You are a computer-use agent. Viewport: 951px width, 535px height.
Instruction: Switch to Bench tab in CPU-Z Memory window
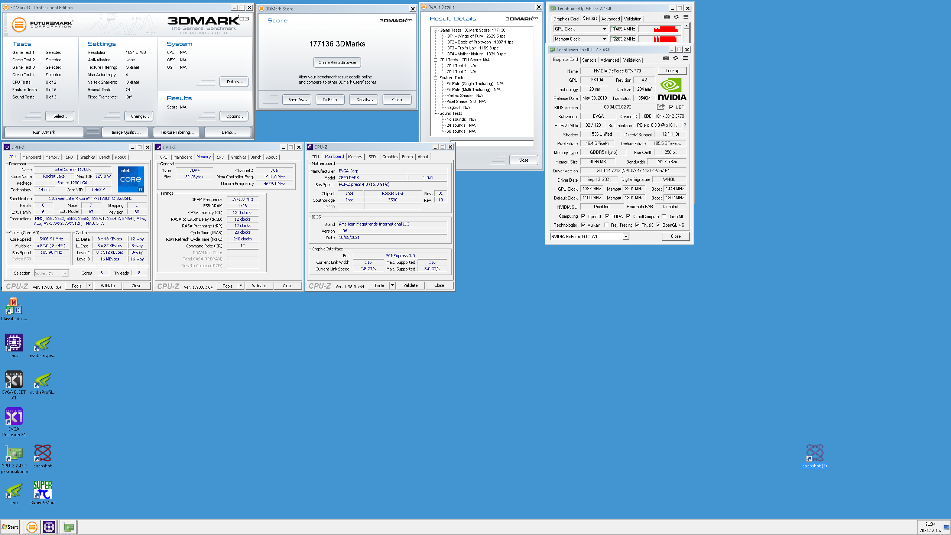[x=256, y=157]
